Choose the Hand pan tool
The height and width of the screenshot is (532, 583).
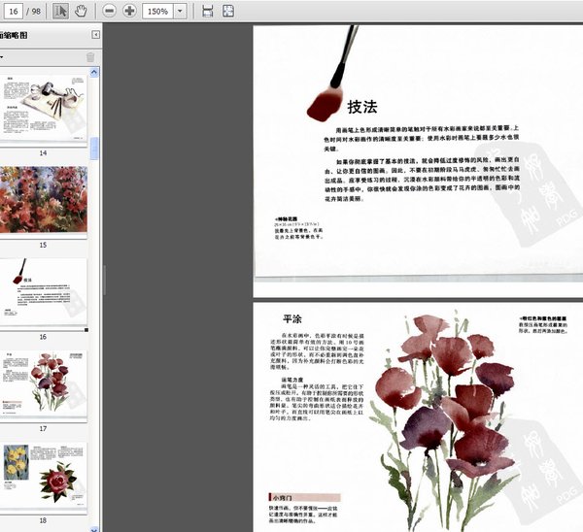(81, 11)
